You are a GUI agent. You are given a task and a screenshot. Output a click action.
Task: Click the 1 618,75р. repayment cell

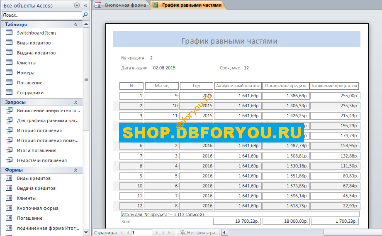coord(286,206)
